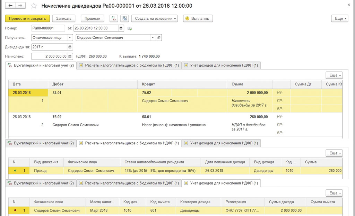Screen dimensions: 355x216
Task: Select Расчеты налогоплательщиков tab above Код вычета table
Action: (x=129, y=183)
